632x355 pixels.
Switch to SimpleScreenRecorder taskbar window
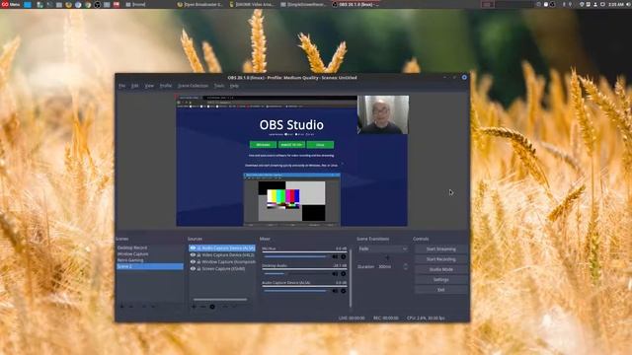(x=304, y=4)
